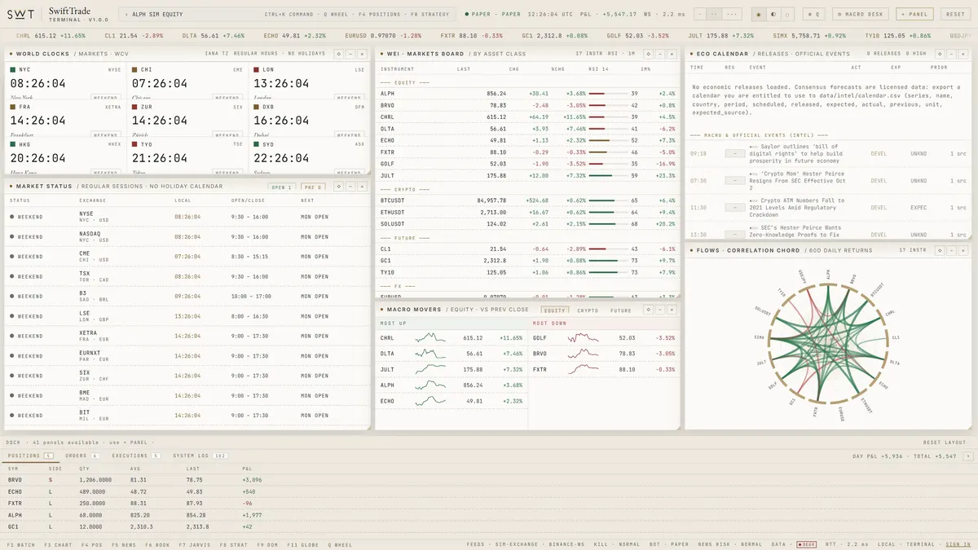Close the Macro Movers panel
Screen dimensions: 978x550
[x=671, y=310]
